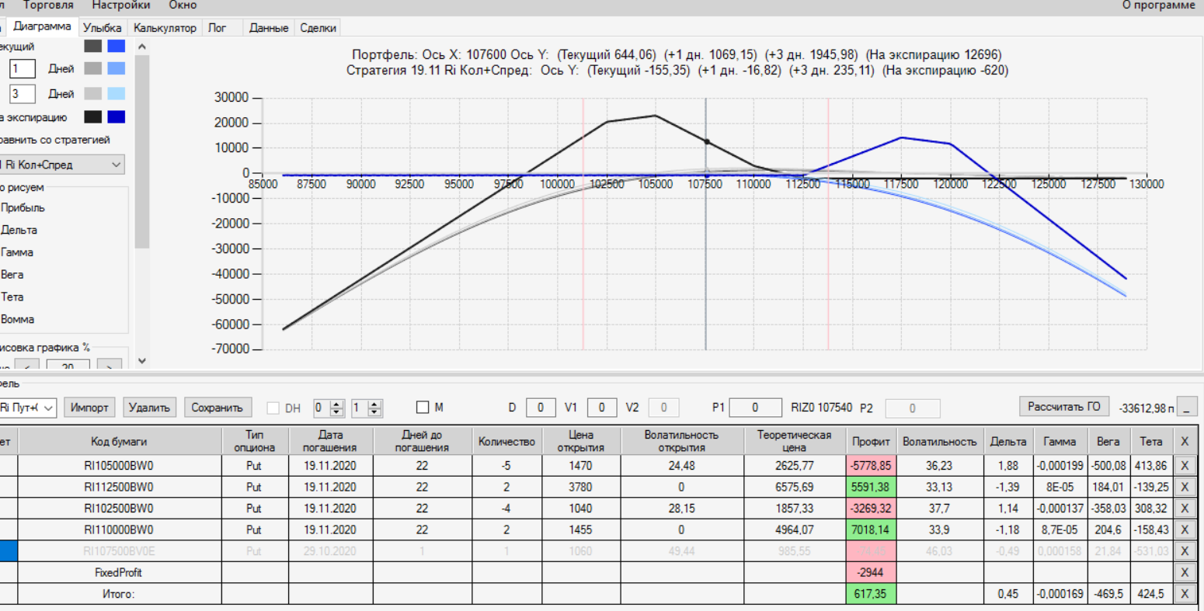This screenshot has width=1204, height=611.
Task: Open the Торговля menu
Action: click(x=48, y=5)
